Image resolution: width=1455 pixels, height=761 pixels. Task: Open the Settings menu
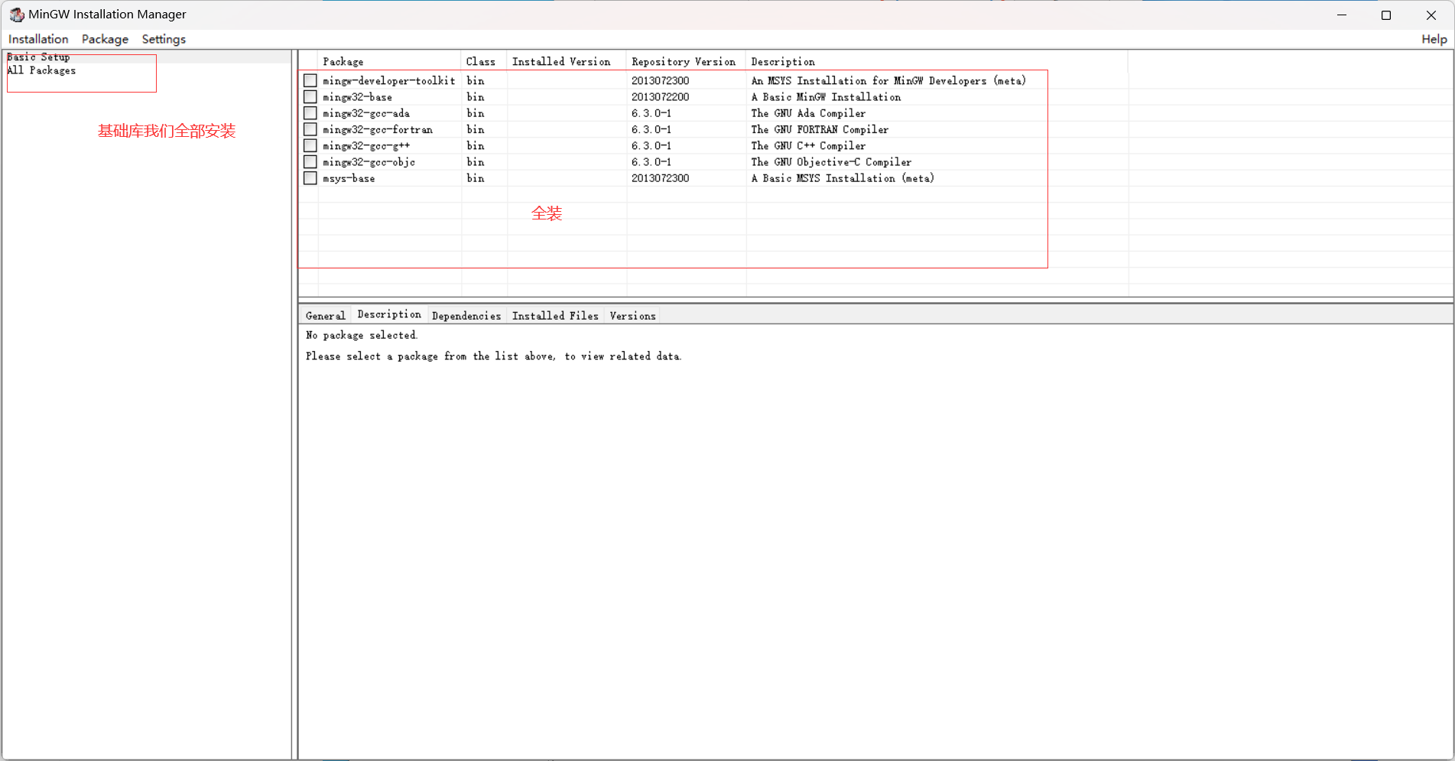164,39
